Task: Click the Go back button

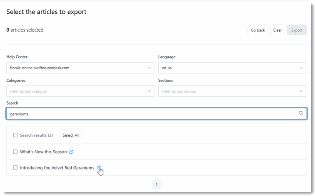Action: (258, 30)
